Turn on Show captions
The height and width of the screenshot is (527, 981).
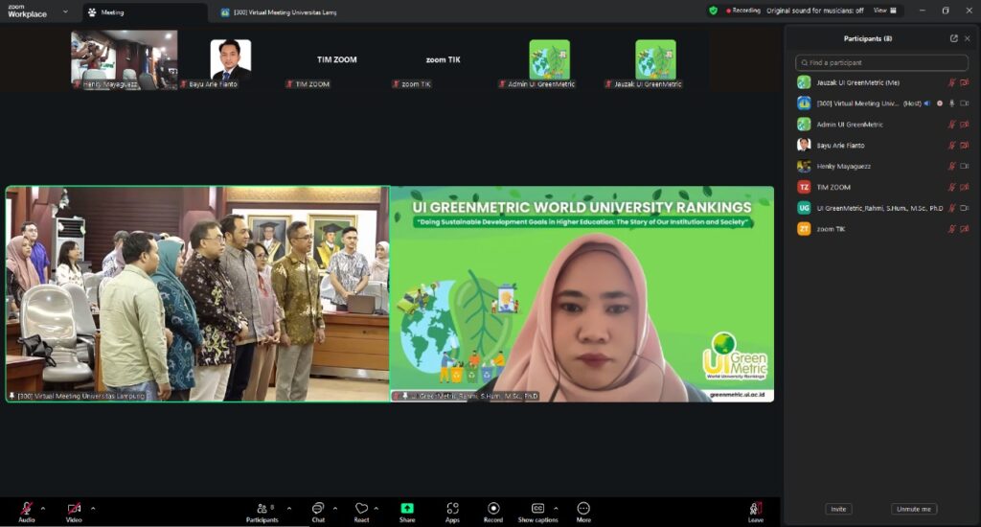pos(537,509)
